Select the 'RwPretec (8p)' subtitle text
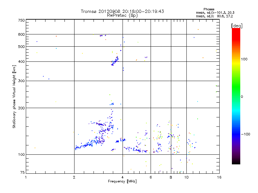Image resolution: width=258 pixels, height=193 pixels. [x=122, y=15]
